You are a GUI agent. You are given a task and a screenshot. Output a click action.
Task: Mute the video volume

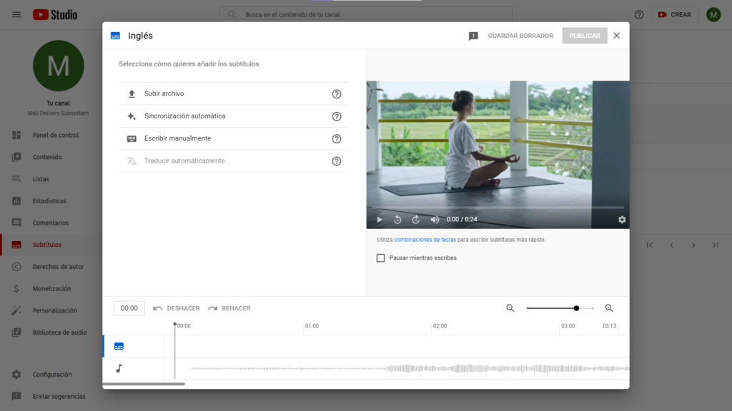coord(435,220)
